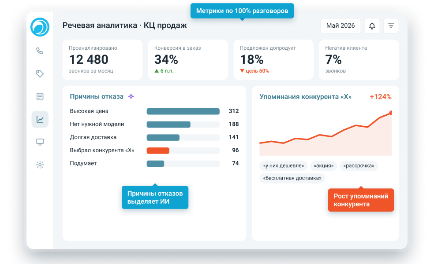The image size is (434, 264).
Task: Click the Подумает label
Action: pos(83,164)
